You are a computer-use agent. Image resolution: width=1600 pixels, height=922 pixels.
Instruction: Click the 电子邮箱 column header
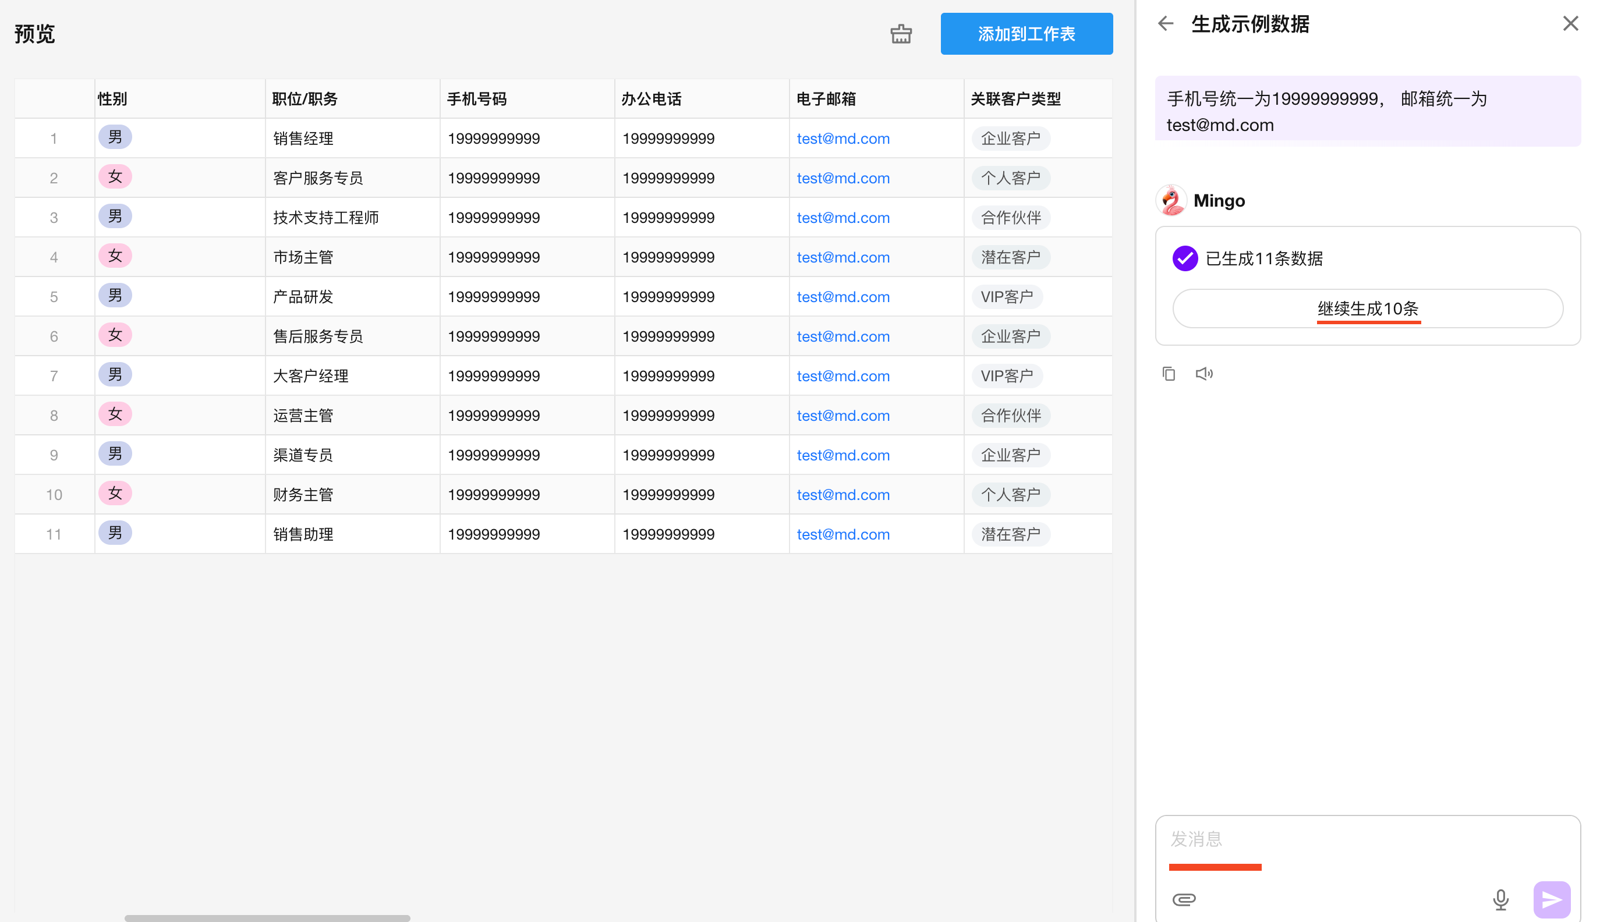pos(826,99)
